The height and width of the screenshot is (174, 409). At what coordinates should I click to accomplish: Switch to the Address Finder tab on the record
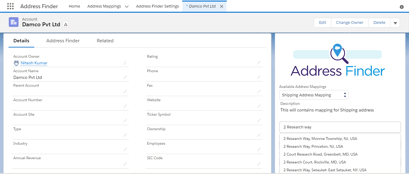tap(63, 40)
